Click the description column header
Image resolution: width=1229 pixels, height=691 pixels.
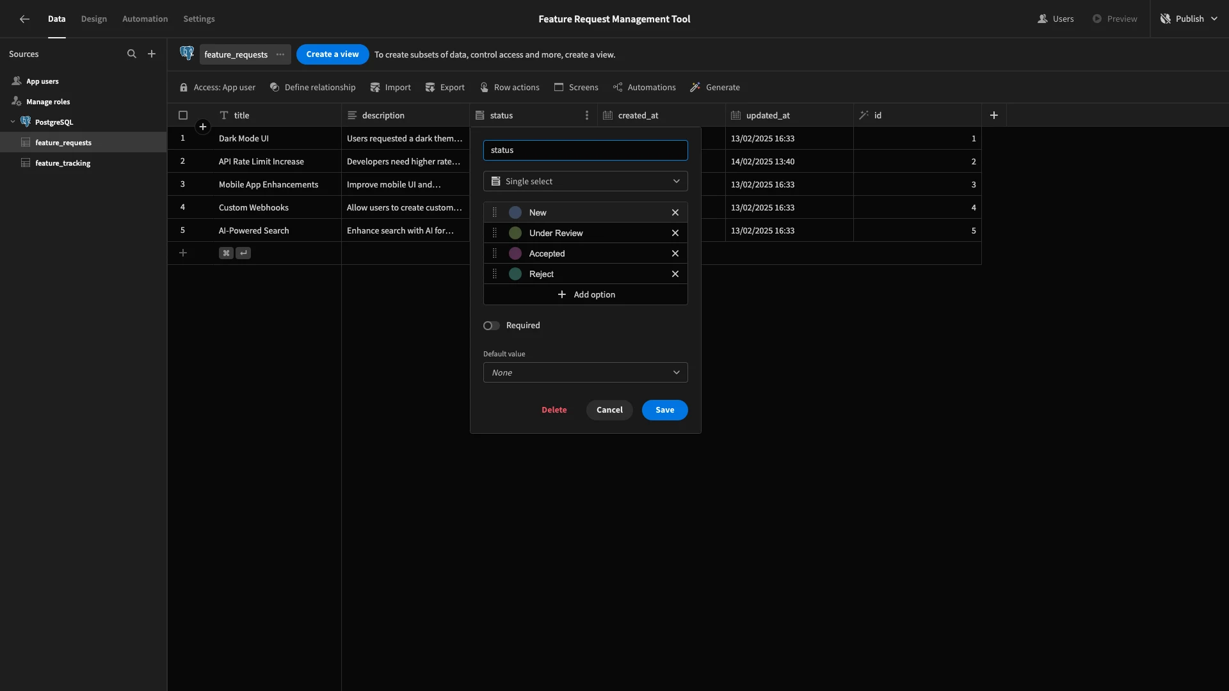click(405, 115)
